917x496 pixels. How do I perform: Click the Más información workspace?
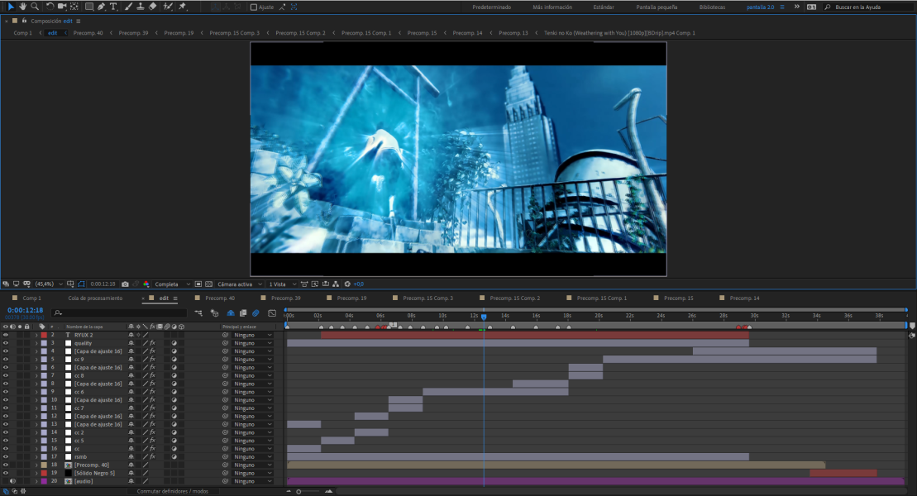tap(552, 7)
